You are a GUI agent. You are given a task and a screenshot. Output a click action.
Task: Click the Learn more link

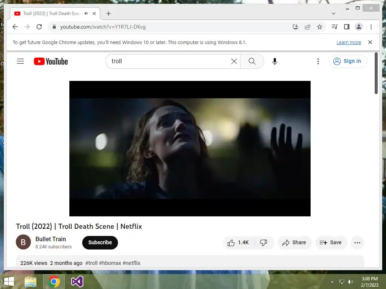pyautogui.click(x=349, y=42)
